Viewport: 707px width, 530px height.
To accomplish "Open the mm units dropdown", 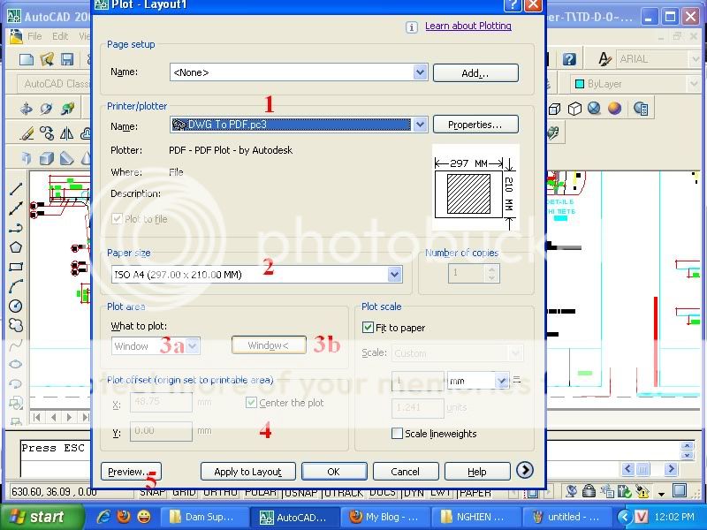I will pyautogui.click(x=501, y=381).
